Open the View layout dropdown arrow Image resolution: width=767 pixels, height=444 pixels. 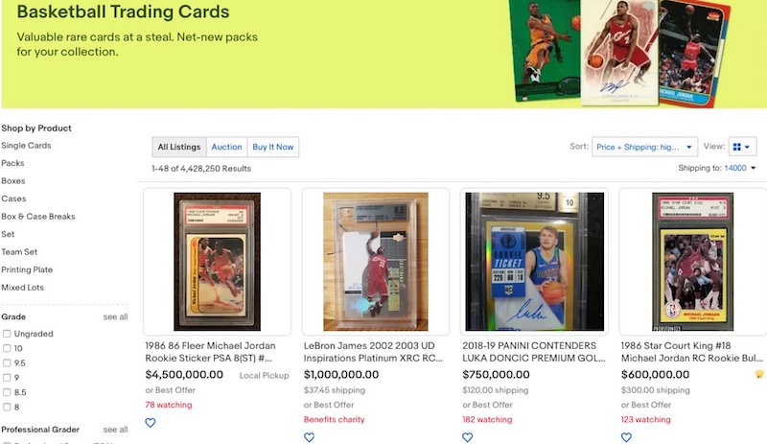[x=747, y=147]
